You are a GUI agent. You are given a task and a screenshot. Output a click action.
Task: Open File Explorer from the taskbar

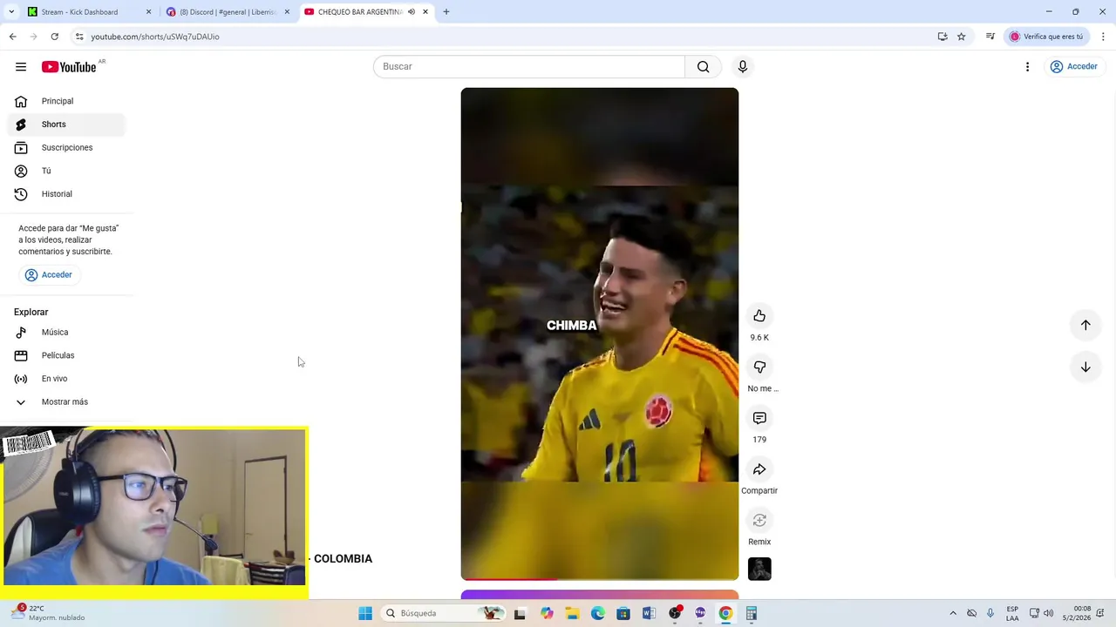point(572,613)
